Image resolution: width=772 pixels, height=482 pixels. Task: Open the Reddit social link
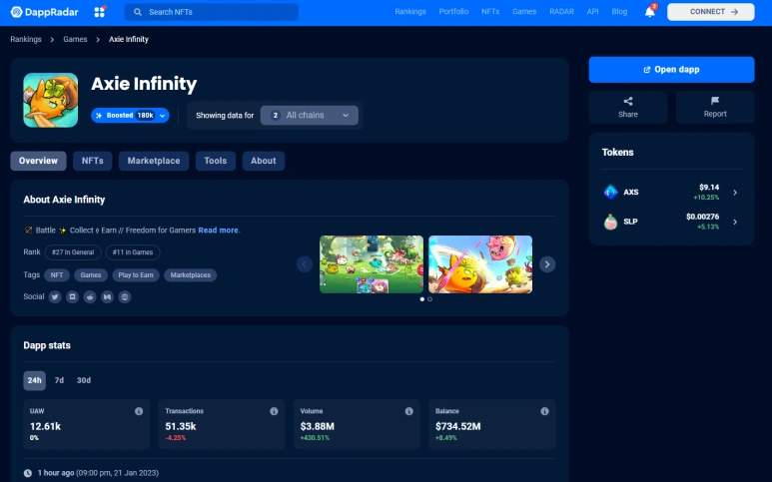90,297
